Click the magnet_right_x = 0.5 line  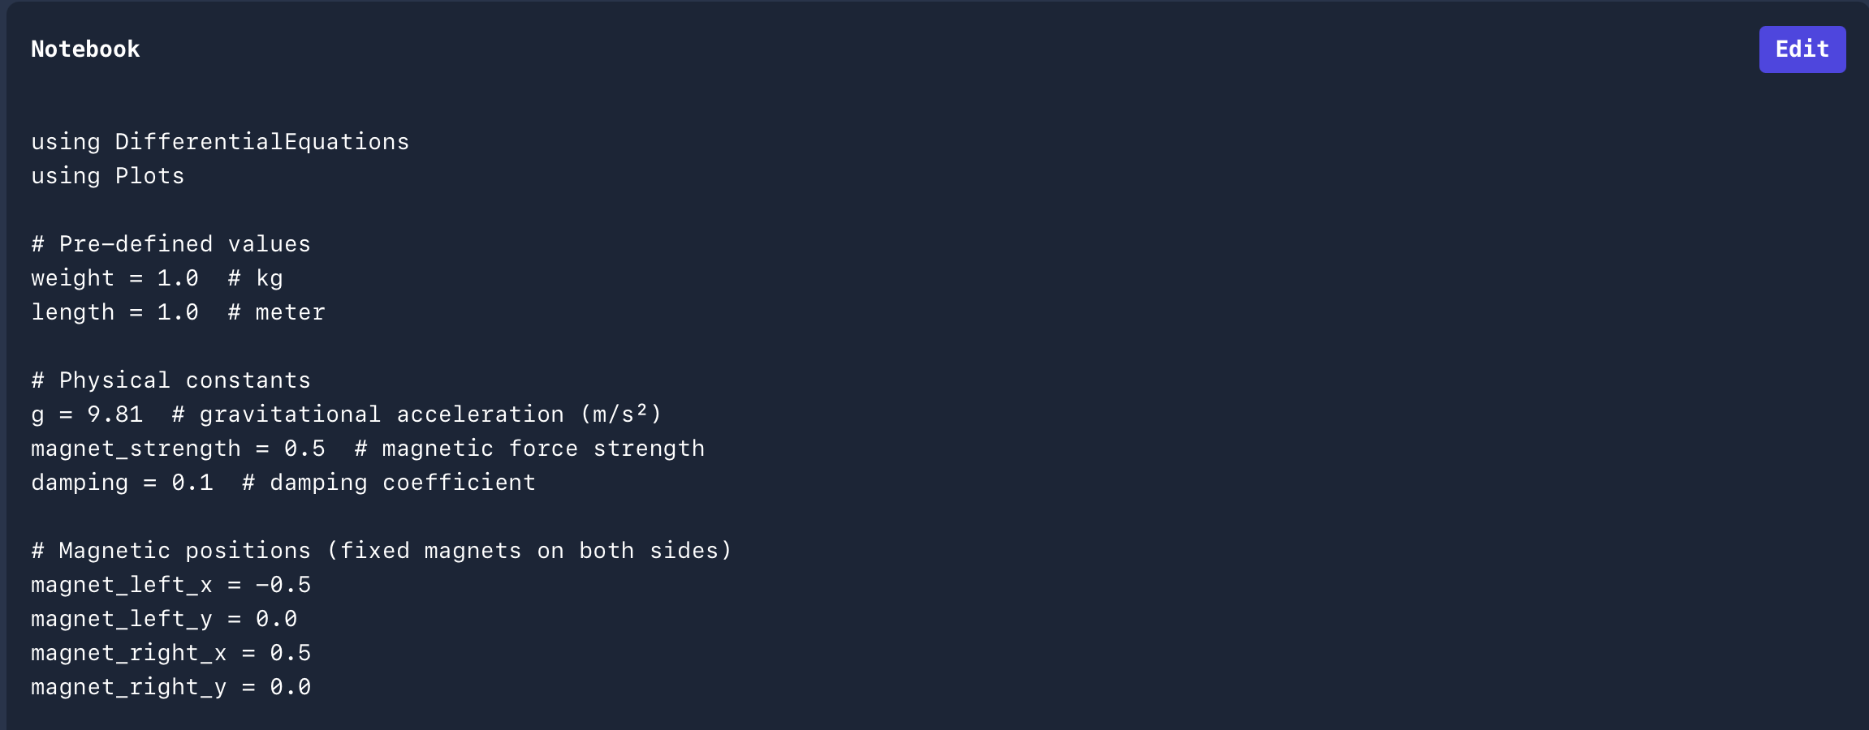point(170,653)
